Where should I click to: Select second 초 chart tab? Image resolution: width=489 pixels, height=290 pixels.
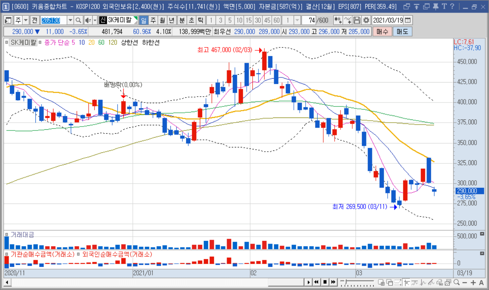point(191,20)
